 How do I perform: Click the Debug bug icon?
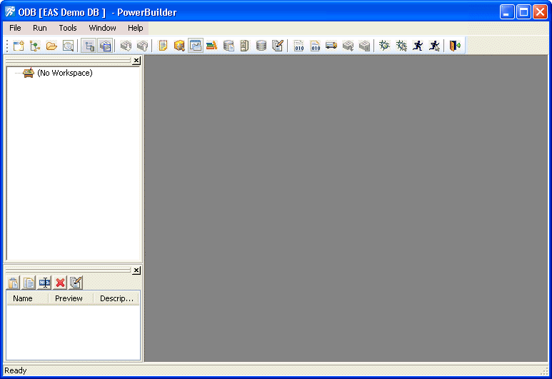pos(384,46)
